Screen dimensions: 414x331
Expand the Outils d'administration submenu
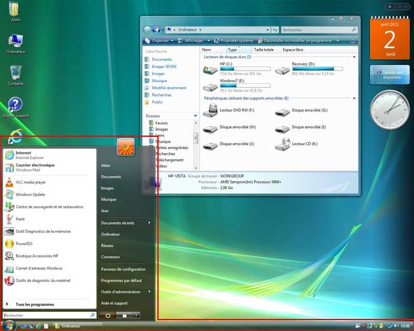(x=125, y=292)
